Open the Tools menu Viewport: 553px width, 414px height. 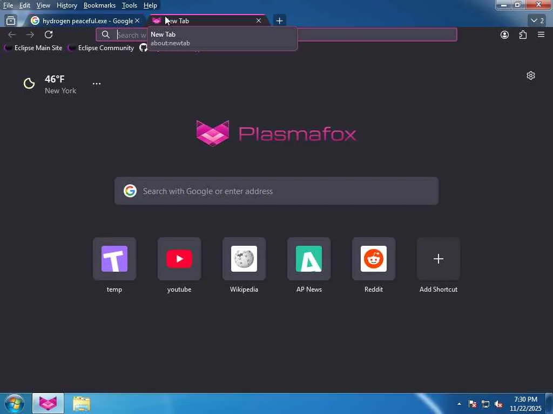click(x=129, y=5)
